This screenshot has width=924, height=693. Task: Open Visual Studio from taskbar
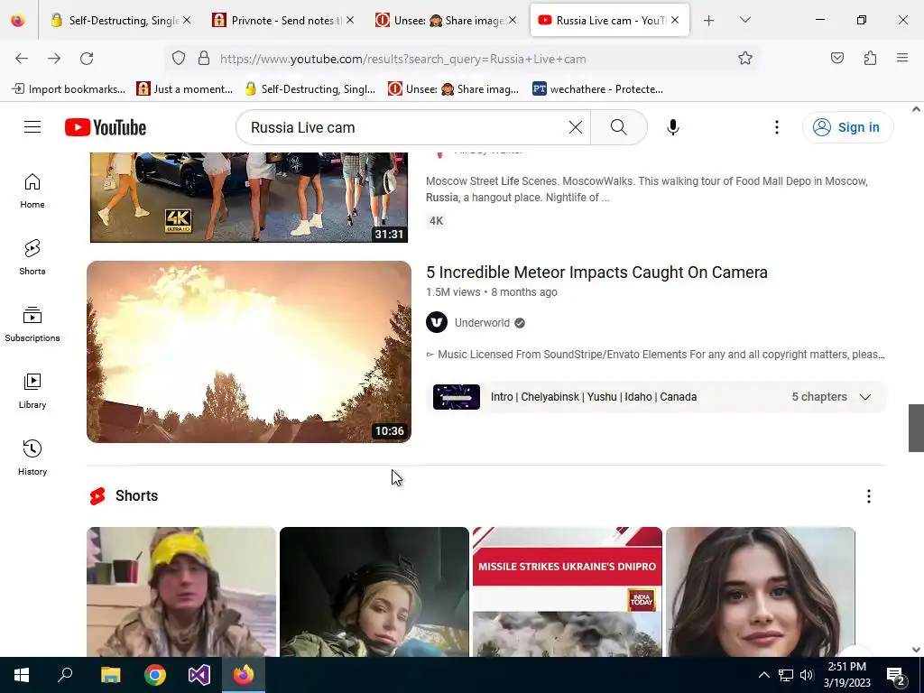199,675
